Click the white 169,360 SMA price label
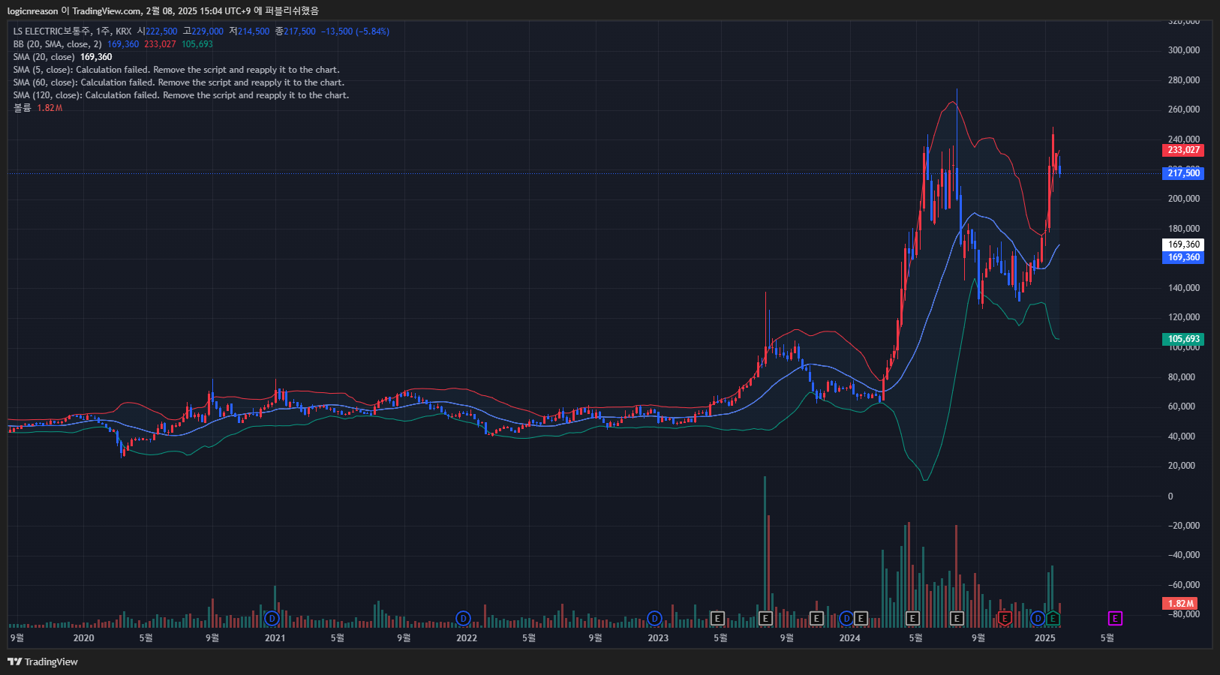 (1183, 244)
